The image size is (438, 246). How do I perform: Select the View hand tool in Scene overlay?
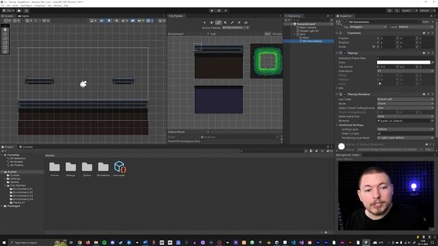(5, 29)
